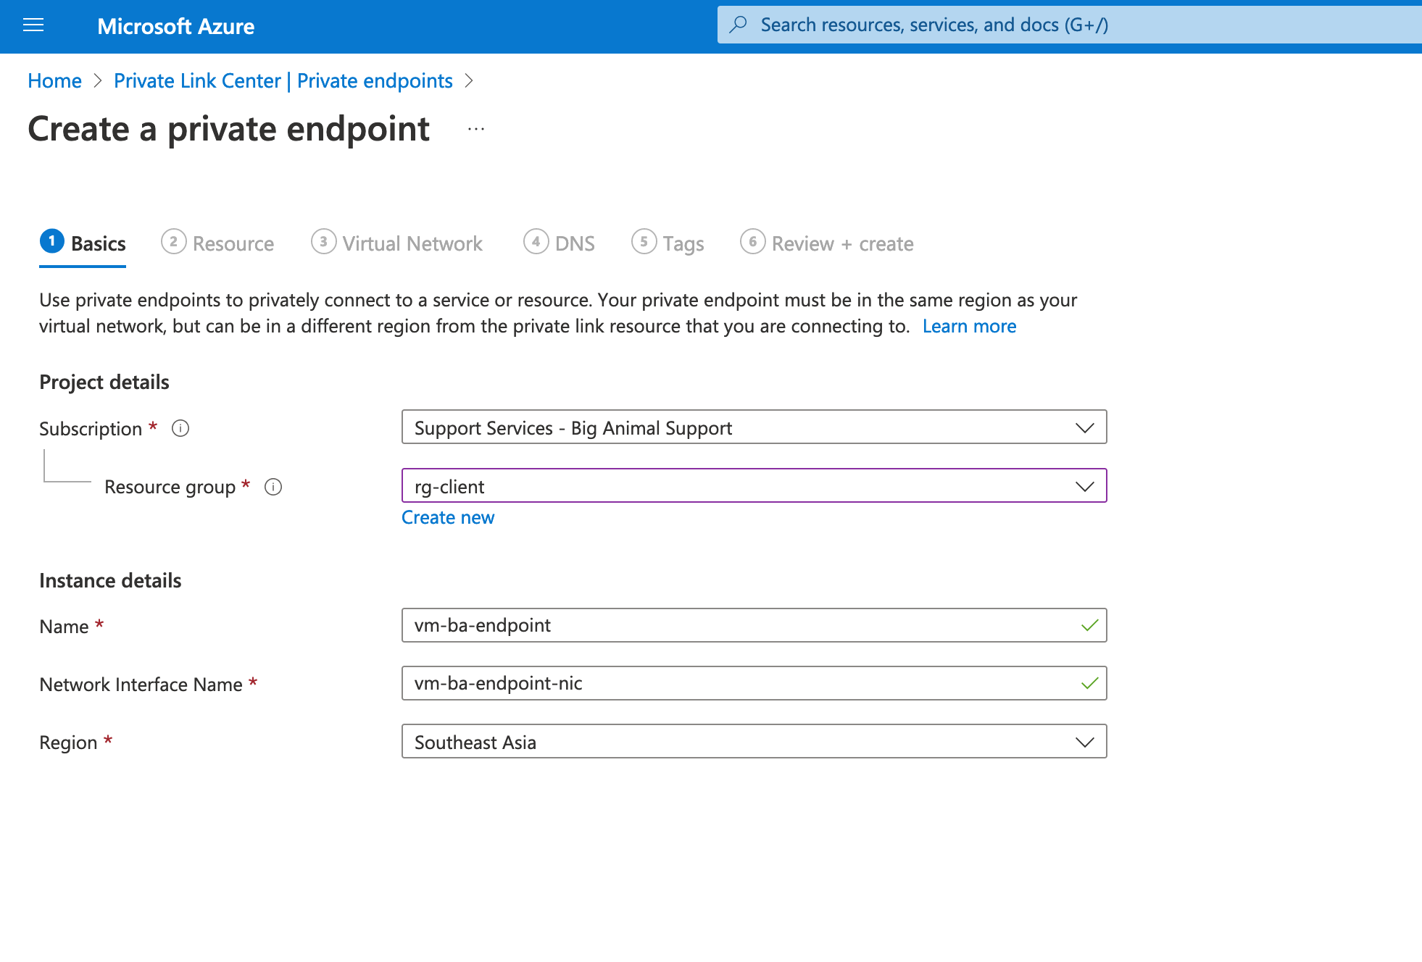Show Resource group info tooltip icon
The image size is (1422, 962).
(273, 487)
